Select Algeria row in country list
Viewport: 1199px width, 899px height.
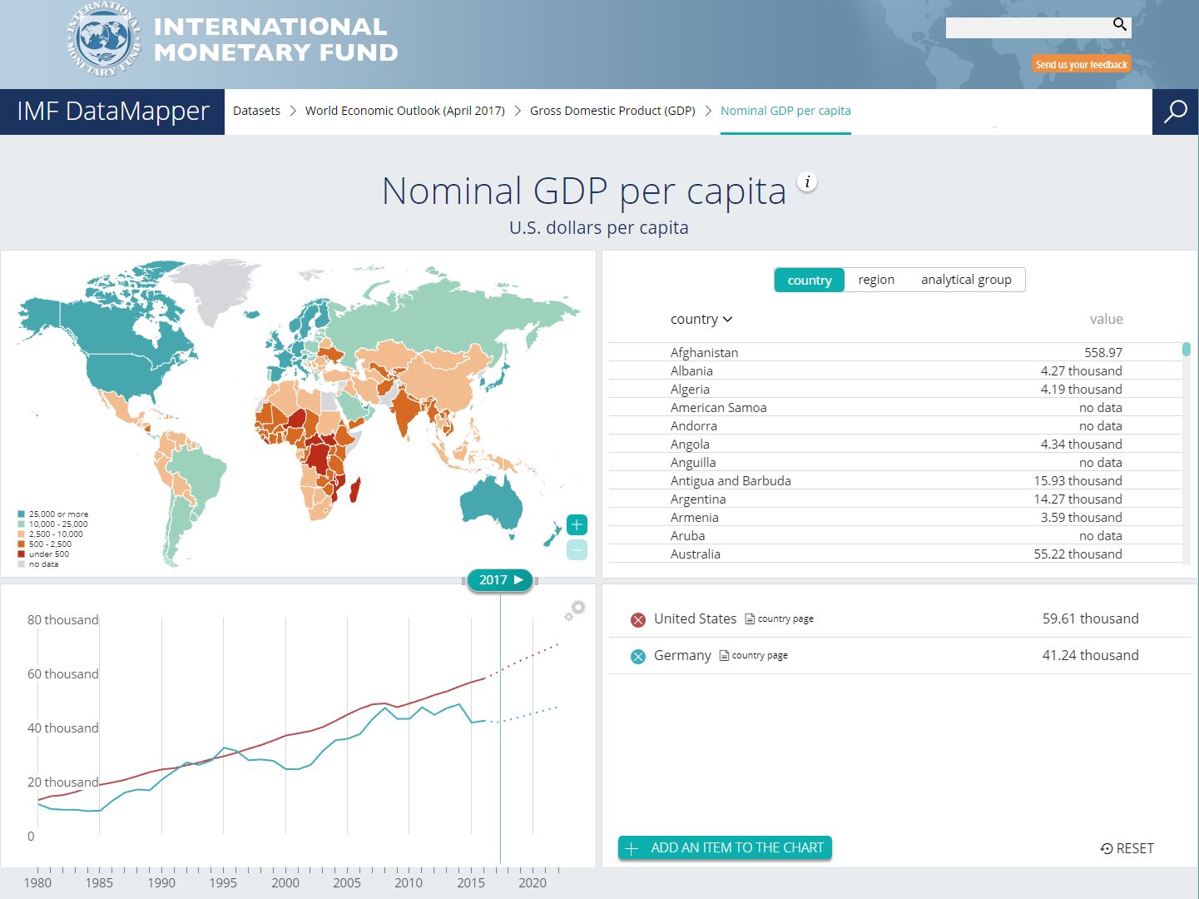tap(895, 389)
